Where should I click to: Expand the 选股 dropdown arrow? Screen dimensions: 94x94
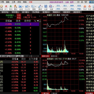(x=53, y=6)
